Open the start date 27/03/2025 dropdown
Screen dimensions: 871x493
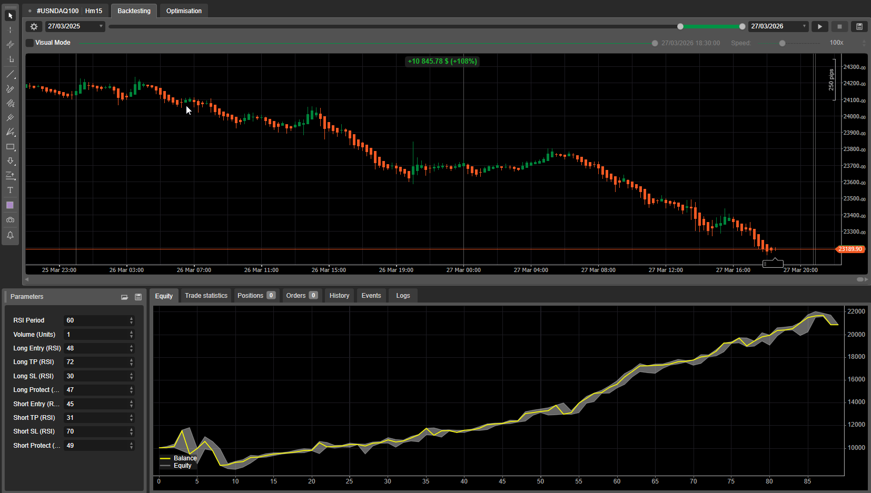(x=101, y=26)
